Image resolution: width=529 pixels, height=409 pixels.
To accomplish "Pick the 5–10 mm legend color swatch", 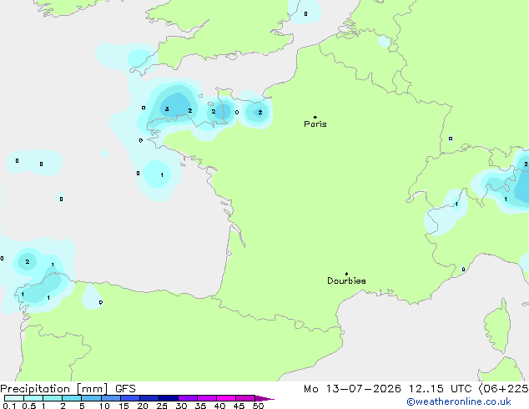I will tap(91, 398).
